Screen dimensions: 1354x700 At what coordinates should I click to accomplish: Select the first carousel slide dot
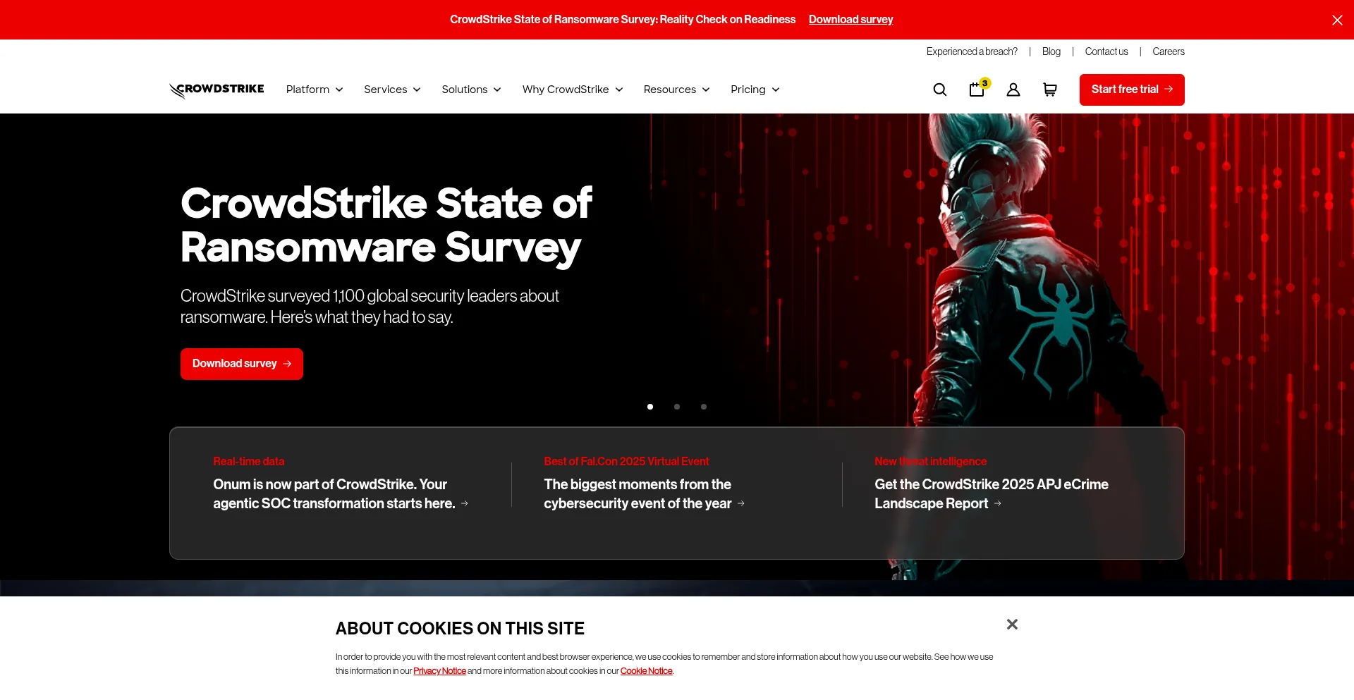click(650, 407)
